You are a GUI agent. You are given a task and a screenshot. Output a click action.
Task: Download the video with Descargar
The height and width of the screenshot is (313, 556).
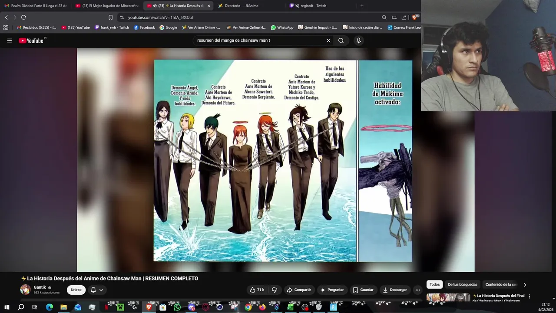point(395,290)
